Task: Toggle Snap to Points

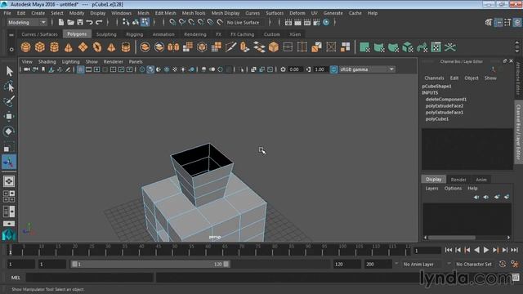Action: click(x=191, y=22)
